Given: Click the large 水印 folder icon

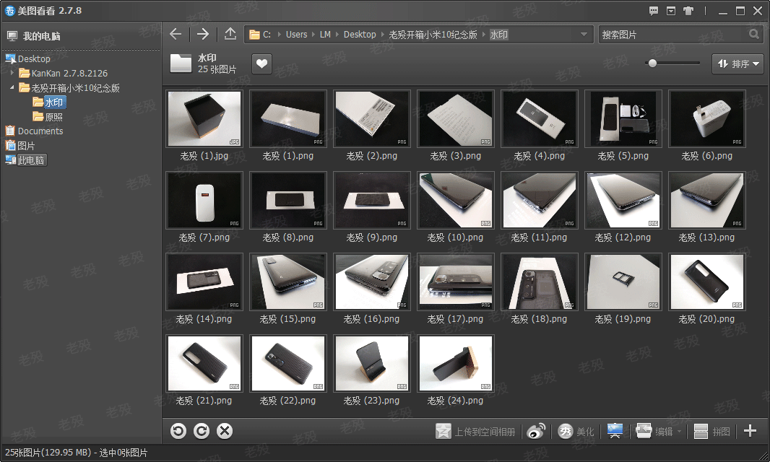Looking at the screenshot, I should point(181,64).
